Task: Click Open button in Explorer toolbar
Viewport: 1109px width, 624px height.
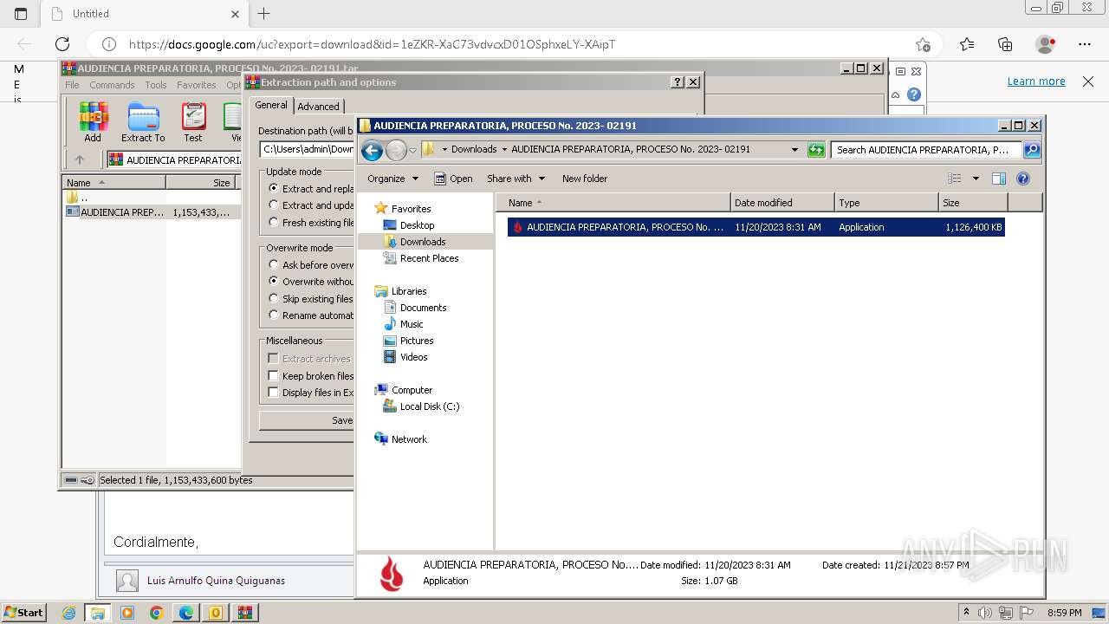Action: click(x=453, y=179)
